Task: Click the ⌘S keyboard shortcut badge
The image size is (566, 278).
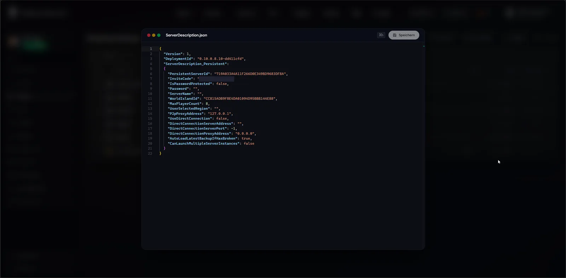Action: (381, 35)
